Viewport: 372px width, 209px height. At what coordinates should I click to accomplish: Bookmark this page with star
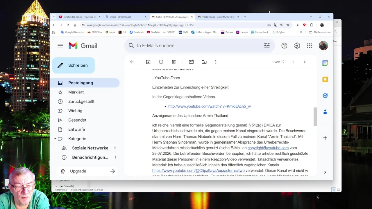[288, 25]
